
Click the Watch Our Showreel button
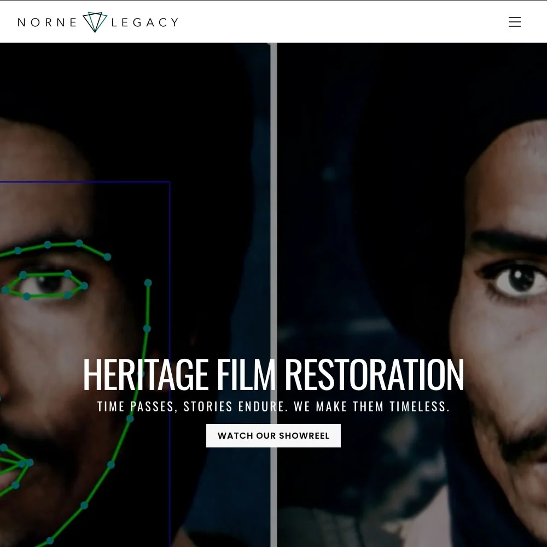pyautogui.click(x=273, y=435)
